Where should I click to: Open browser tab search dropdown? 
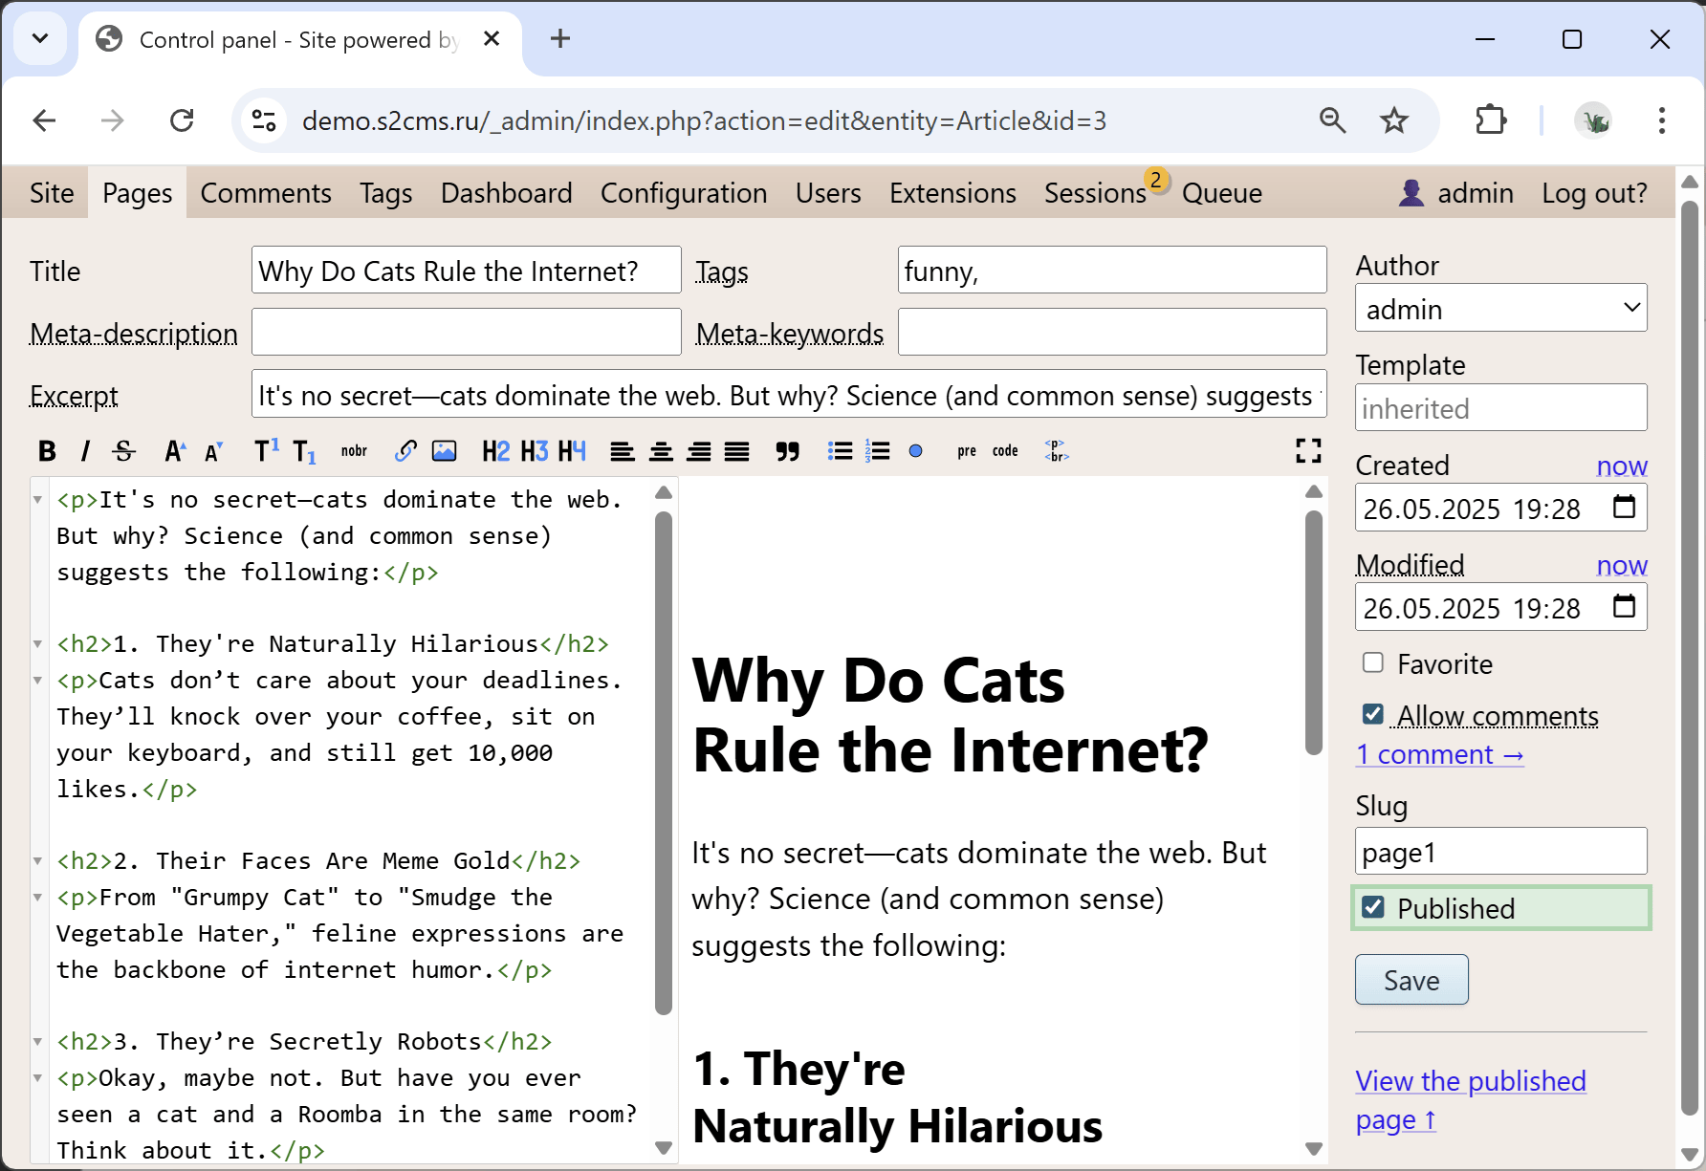[40, 39]
